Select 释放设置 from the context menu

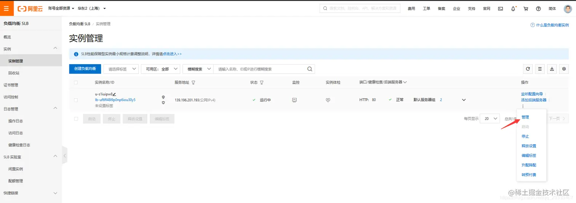pyautogui.click(x=529, y=146)
